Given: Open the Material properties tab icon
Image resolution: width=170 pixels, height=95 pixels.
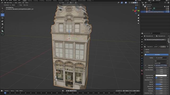Looking at the screenshot, I should [x=142, y=71].
